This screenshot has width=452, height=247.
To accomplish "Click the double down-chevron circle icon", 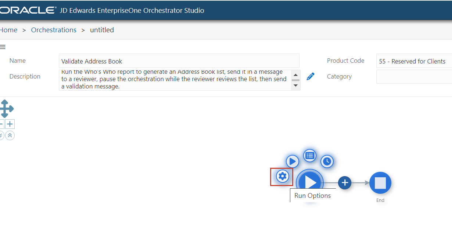I will pos(1,135).
